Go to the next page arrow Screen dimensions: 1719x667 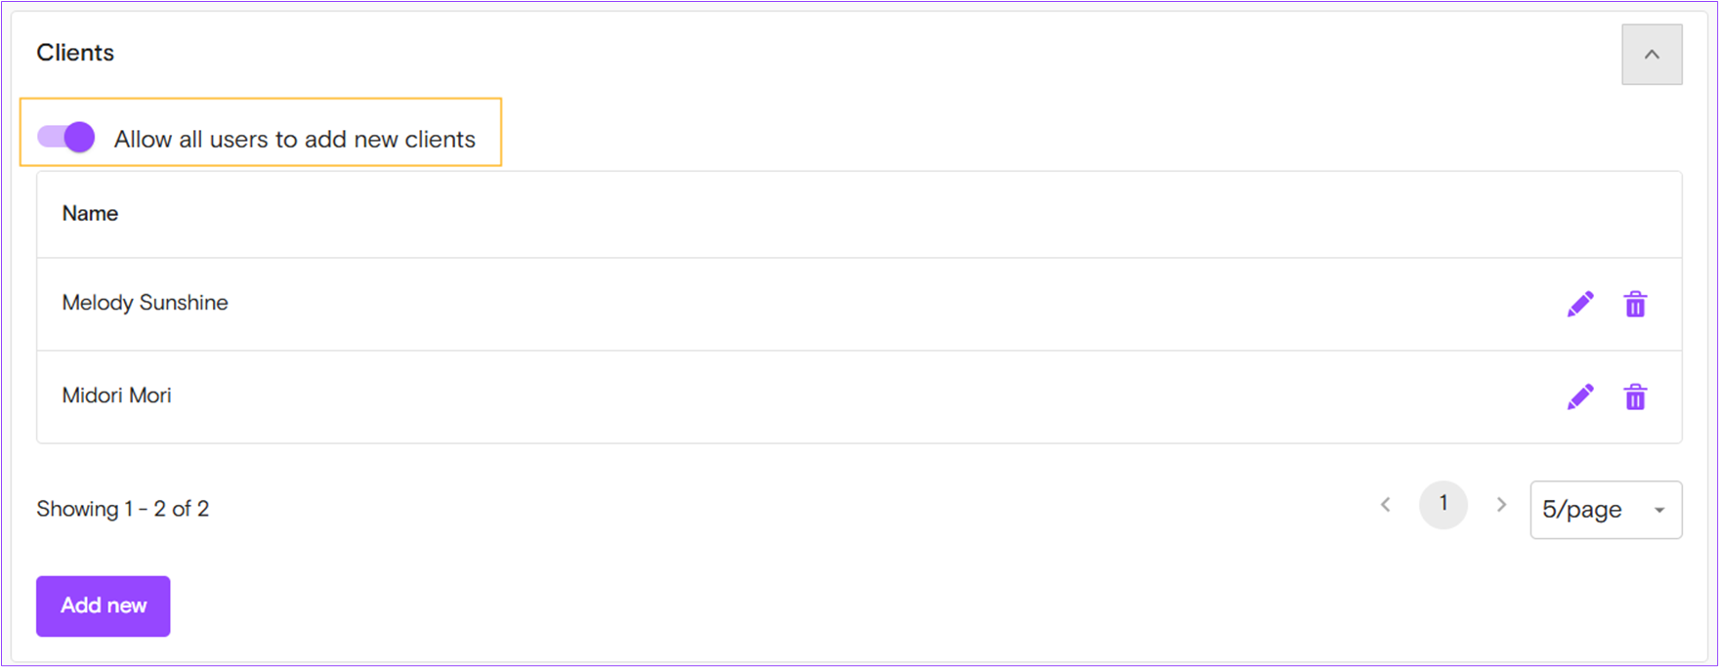pos(1501,505)
